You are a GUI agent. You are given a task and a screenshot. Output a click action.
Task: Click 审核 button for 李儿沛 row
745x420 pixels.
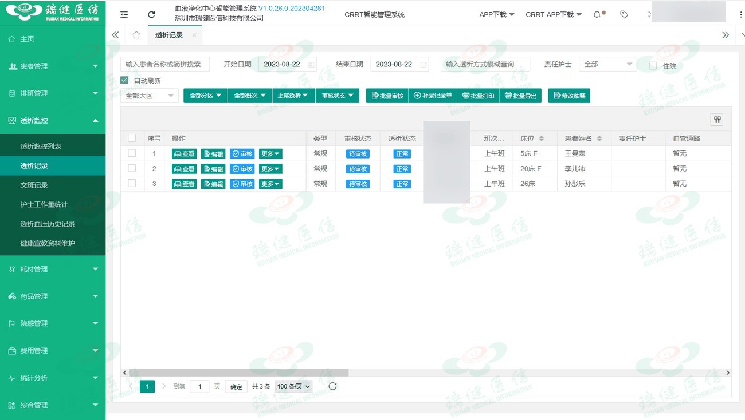(x=242, y=169)
